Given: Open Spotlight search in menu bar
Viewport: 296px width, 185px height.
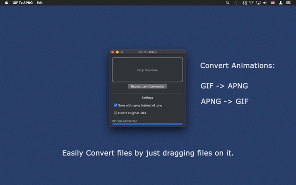Looking at the screenshot, I should tap(227, 3).
